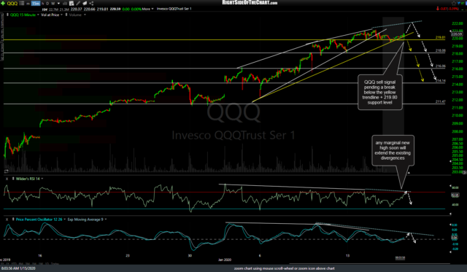Select the hourly 'h' timeframe button
Viewport: 467px width, 272px height.
pyautogui.click(x=42, y=3)
